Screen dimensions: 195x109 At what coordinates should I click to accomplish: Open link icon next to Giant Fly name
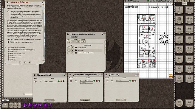[135, 81]
